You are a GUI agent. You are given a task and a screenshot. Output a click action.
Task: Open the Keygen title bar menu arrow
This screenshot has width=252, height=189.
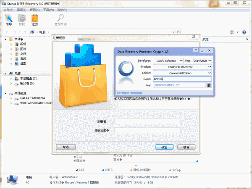pyautogui.click(x=196, y=50)
